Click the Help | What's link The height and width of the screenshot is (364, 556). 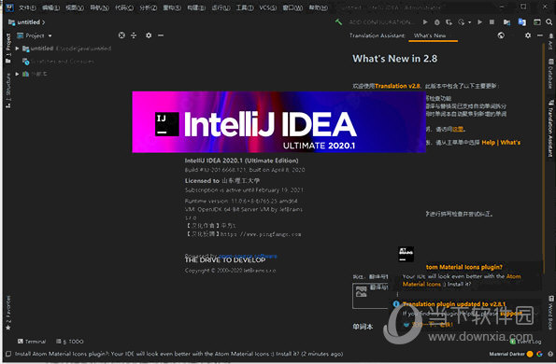[501, 143]
